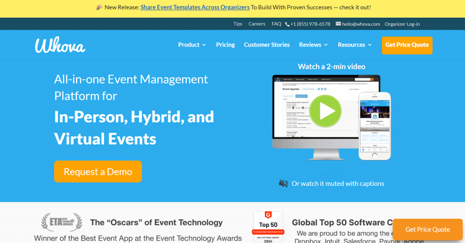
Task: Click The "Oscars" of Event Technology heading
Action: (156, 223)
